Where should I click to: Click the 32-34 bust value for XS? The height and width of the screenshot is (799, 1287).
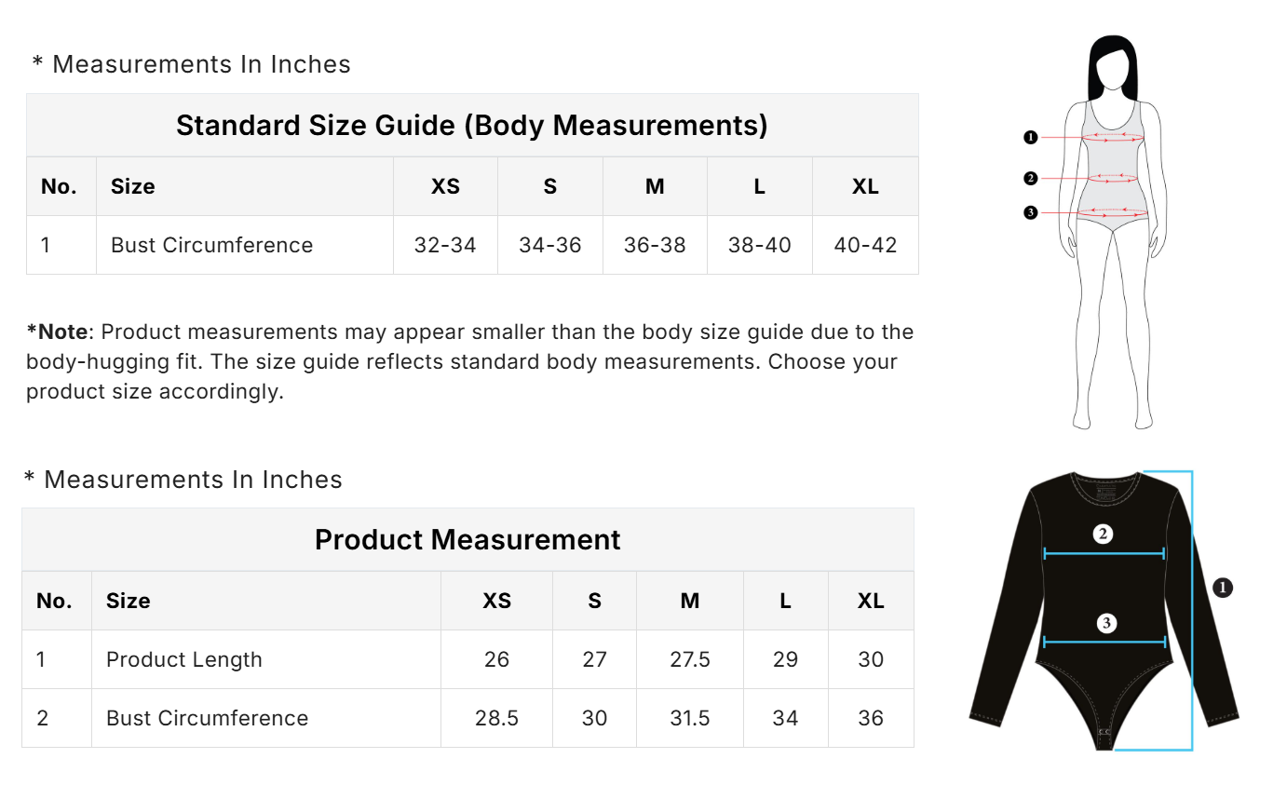coord(445,245)
